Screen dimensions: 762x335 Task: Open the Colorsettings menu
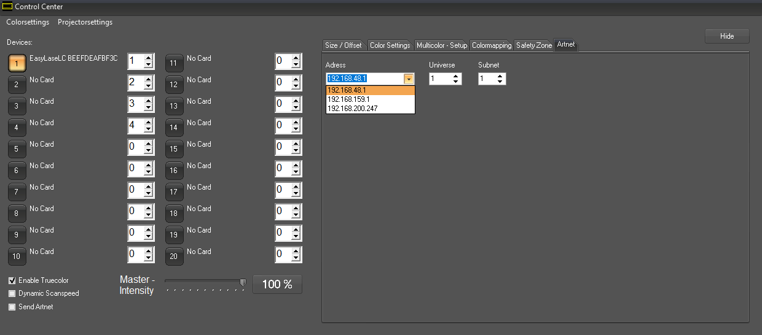[28, 22]
